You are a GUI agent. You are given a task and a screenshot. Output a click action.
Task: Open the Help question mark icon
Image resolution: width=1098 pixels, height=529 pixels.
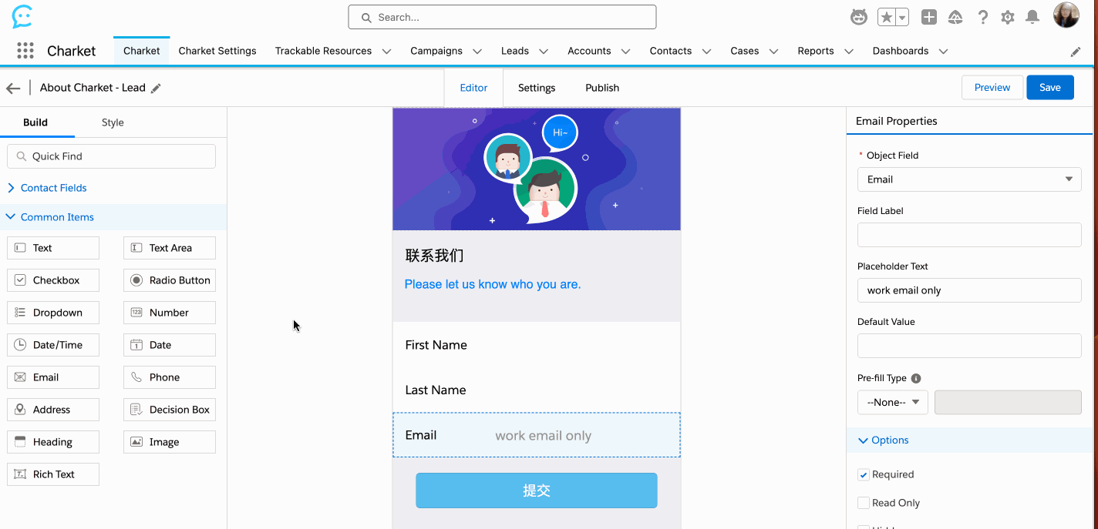[x=982, y=17]
